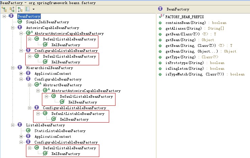250x158 pixels.
Task: Expand ApplicationContext under HierarchicalBeanFactory
Action: [x=21, y=73]
